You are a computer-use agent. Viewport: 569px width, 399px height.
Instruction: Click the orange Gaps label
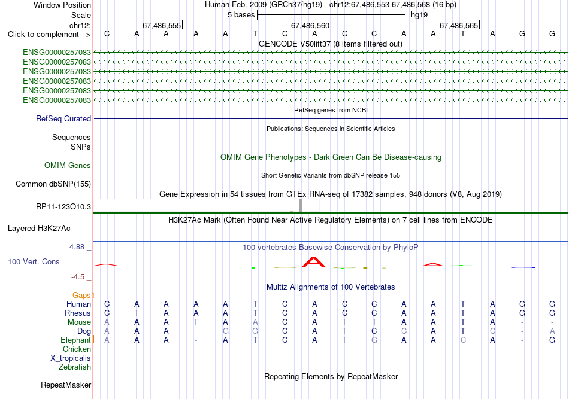click(81, 296)
